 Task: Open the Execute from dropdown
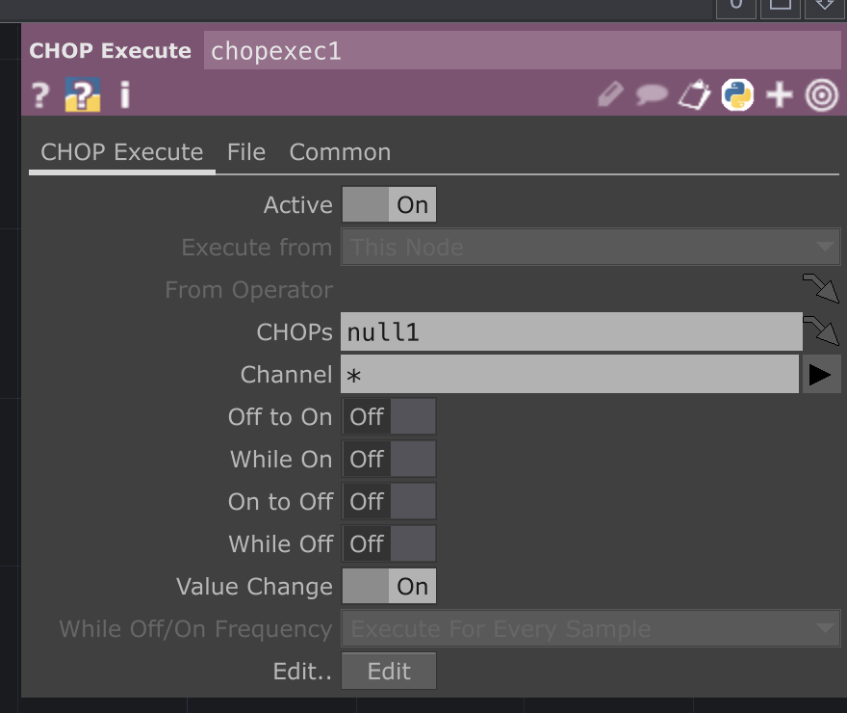pos(590,248)
